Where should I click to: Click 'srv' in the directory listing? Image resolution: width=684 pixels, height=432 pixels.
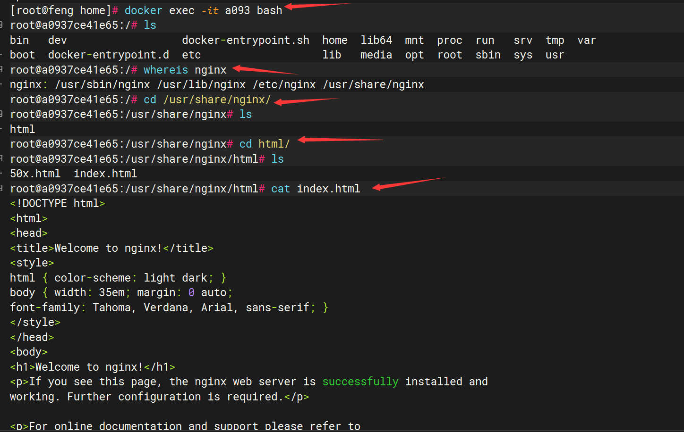pyautogui.click(x=523, y=40)
